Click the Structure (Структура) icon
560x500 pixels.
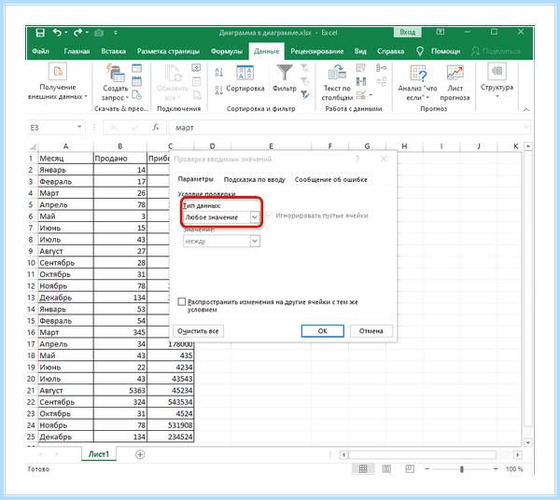click(497, 71)
